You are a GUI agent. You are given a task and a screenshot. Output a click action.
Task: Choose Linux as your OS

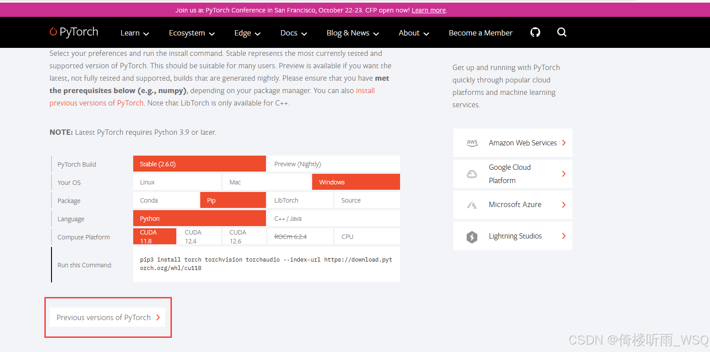177,182
